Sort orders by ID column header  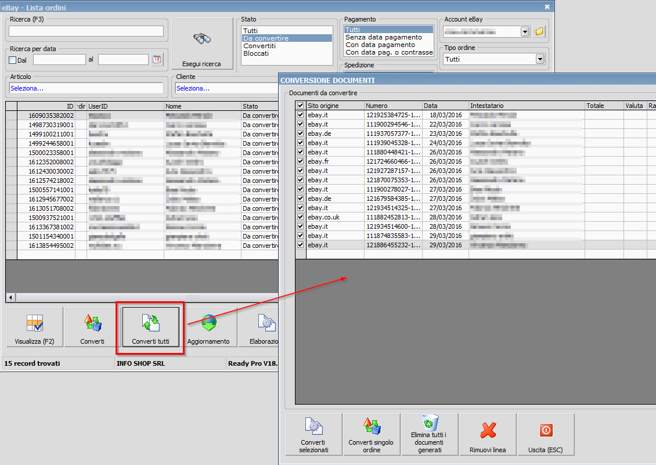[46, 106]
